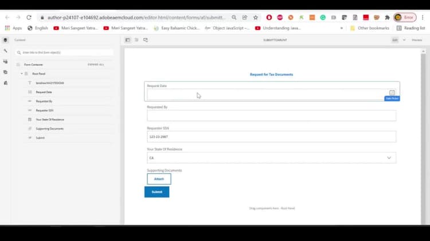Click EXPAND ALL in content tree

(x=96, y=65)
